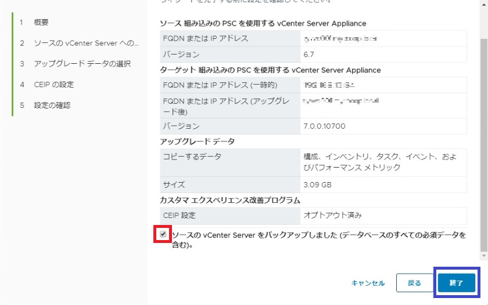Image resolution: width=488 pixels, height=305 pixels.
Task: Click the FQDN または IP アドレス (一時的) label
Action: [220, 85]
